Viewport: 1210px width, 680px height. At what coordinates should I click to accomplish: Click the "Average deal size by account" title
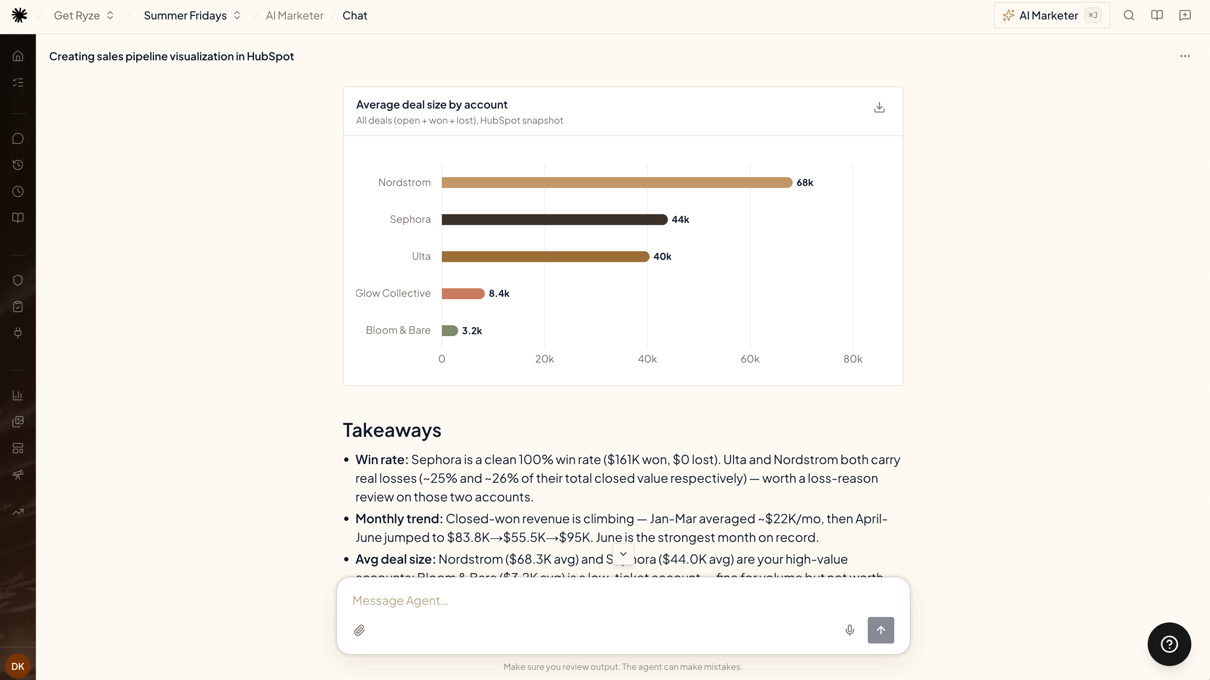tap(432, 105)
